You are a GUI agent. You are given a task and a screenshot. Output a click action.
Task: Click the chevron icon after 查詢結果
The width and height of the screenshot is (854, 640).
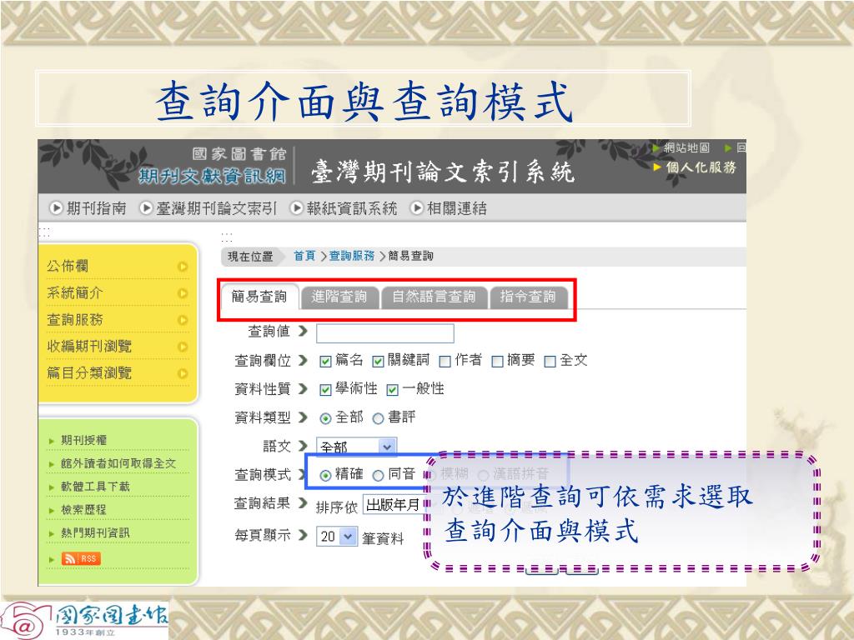(x=303, y=503)
